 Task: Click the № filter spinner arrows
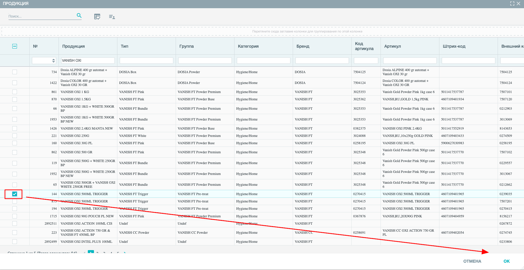[54, 61]
